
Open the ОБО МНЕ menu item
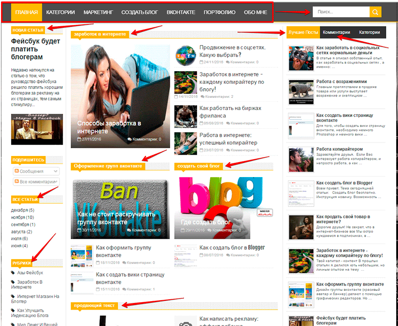[x=255, y=12]
